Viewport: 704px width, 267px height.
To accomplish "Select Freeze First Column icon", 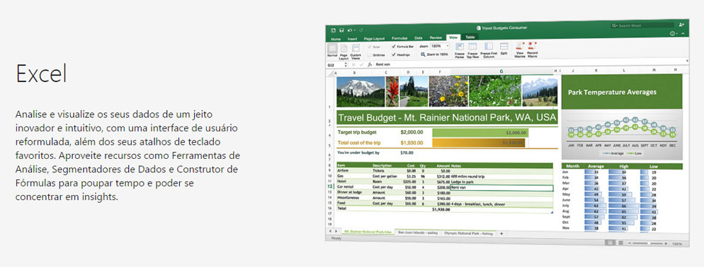I will click(x=489, y=46).
